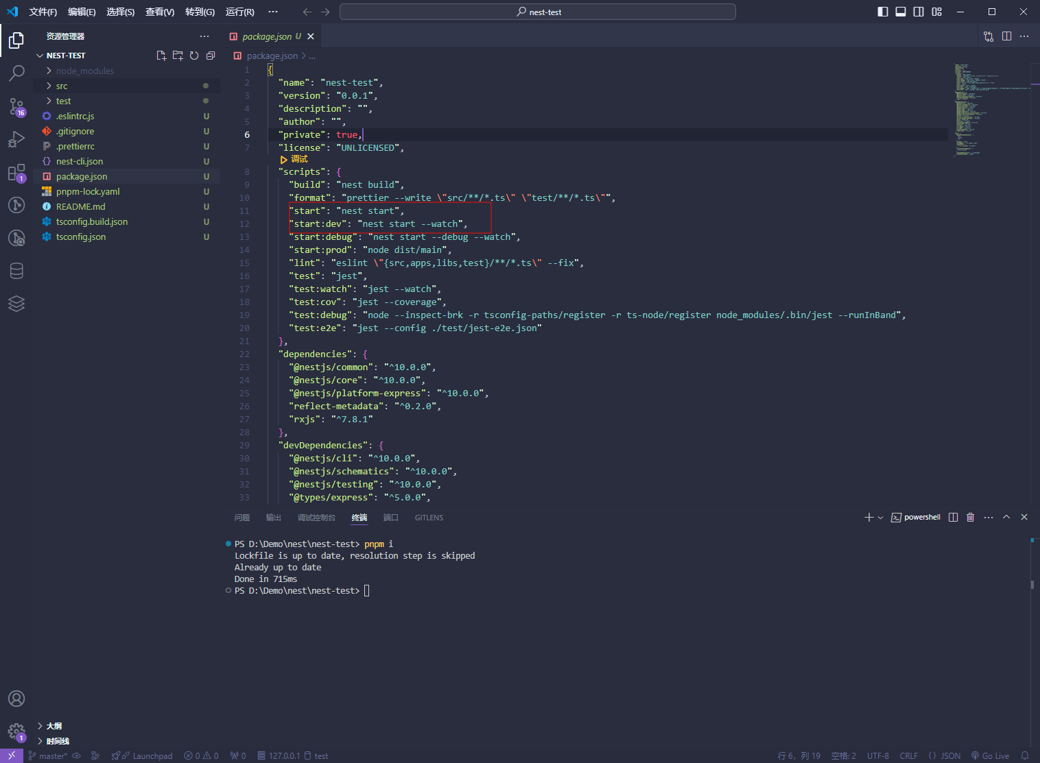Screen dimensions: 1040x763
Task: Open the CRLF line ending selector
Action: point(908,755)
